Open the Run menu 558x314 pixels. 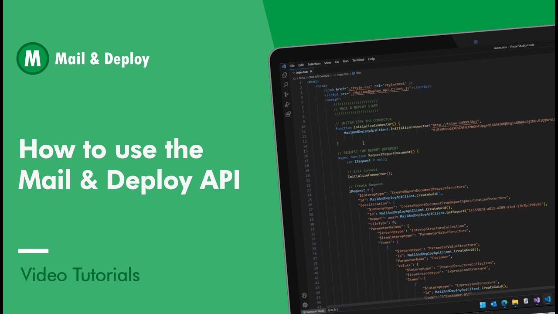pos(346,61)
